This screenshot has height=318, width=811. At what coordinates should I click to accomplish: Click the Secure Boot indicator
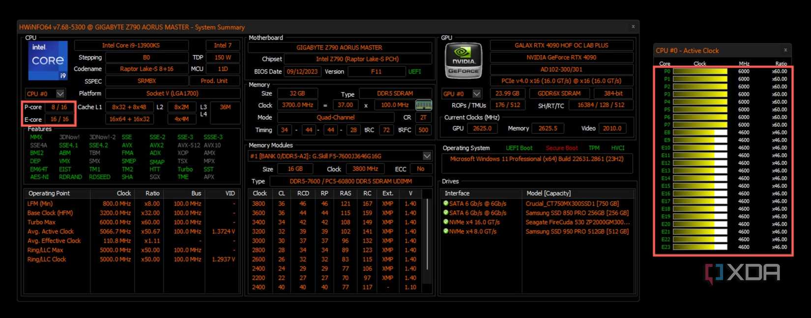561,148
